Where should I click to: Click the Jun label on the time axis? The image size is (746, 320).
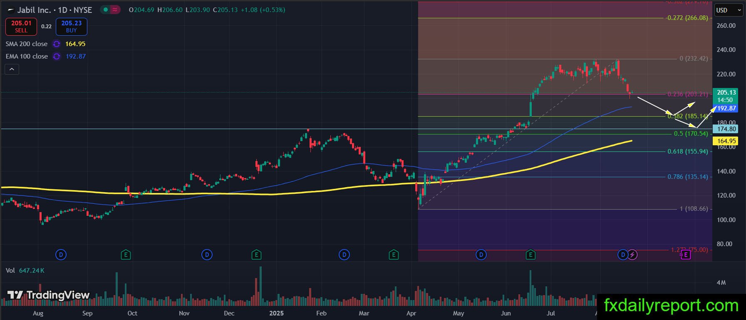(x=506, y=313)
